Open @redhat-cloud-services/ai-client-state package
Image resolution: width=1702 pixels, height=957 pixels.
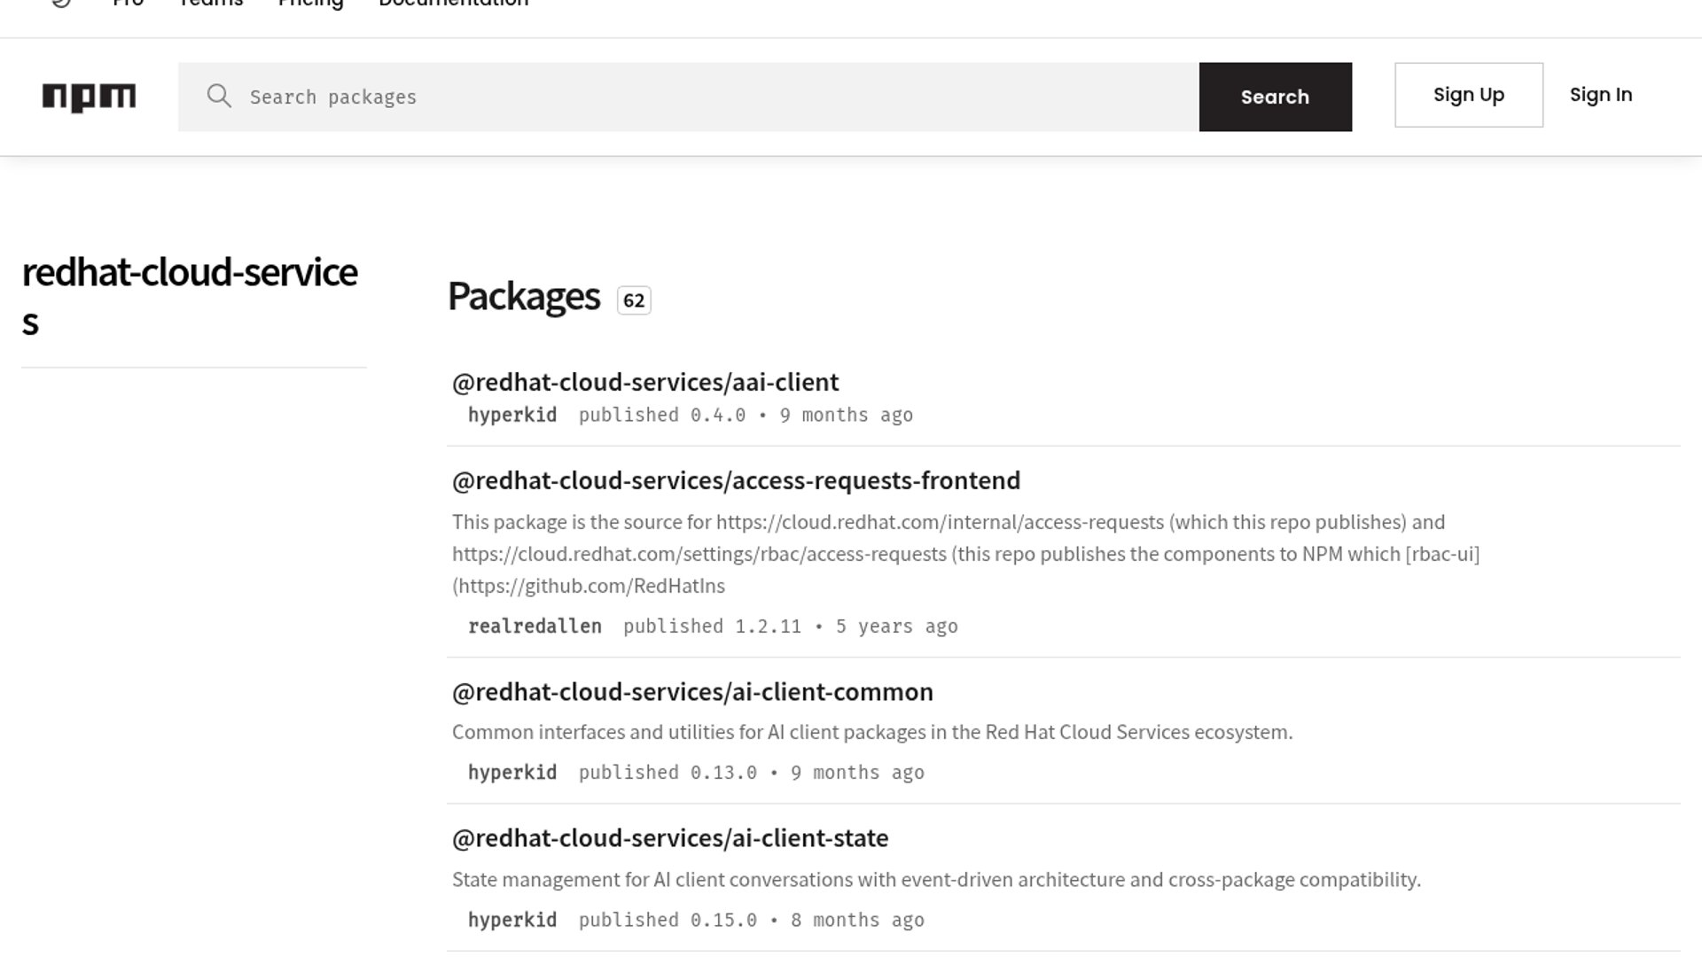tap(670, 838)
